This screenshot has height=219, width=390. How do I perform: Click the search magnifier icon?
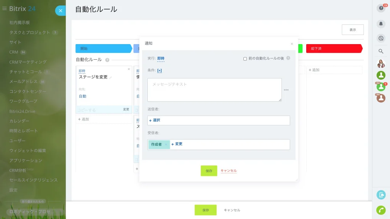[381, 51]
